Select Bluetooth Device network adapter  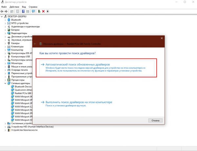[x=23, y=87]
